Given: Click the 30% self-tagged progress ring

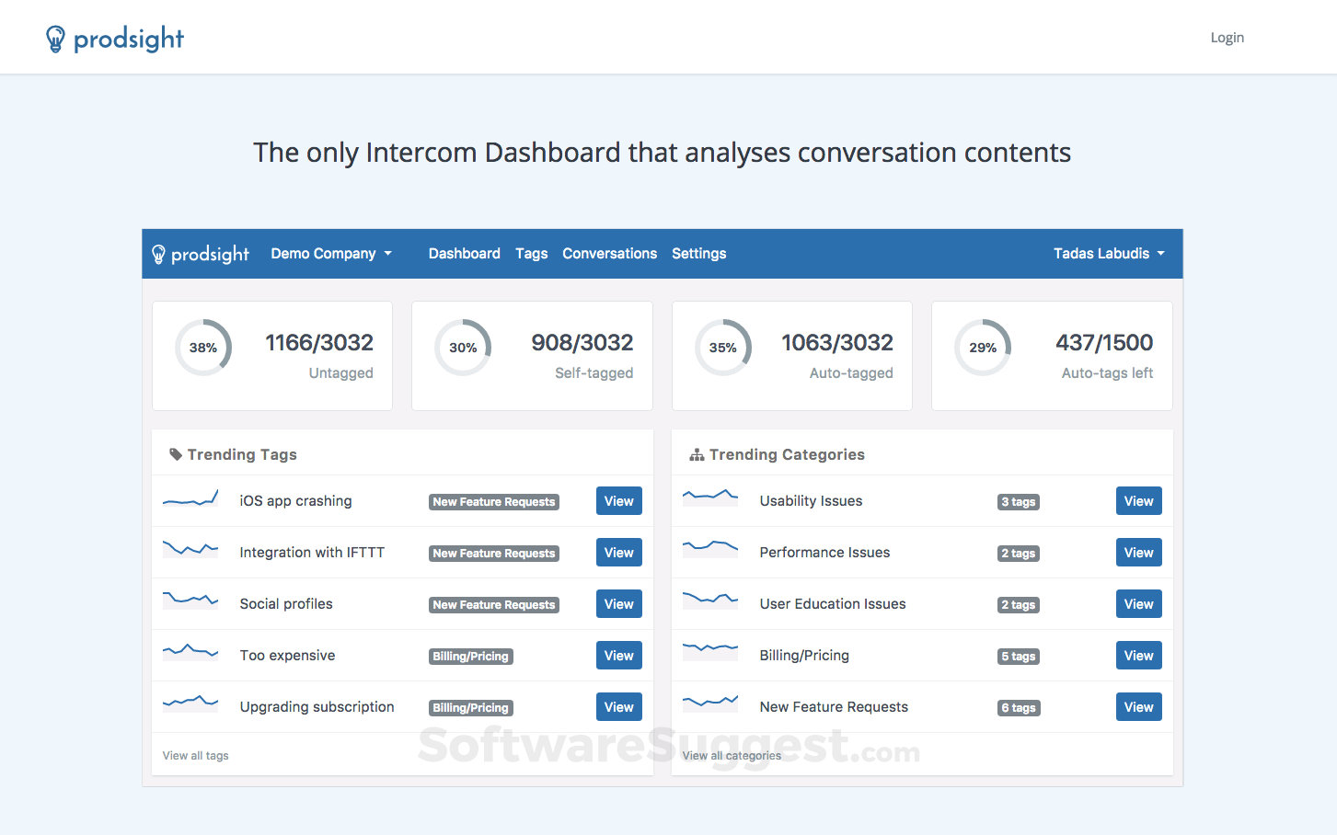Looking at the screenshot, I should (463, 348).
